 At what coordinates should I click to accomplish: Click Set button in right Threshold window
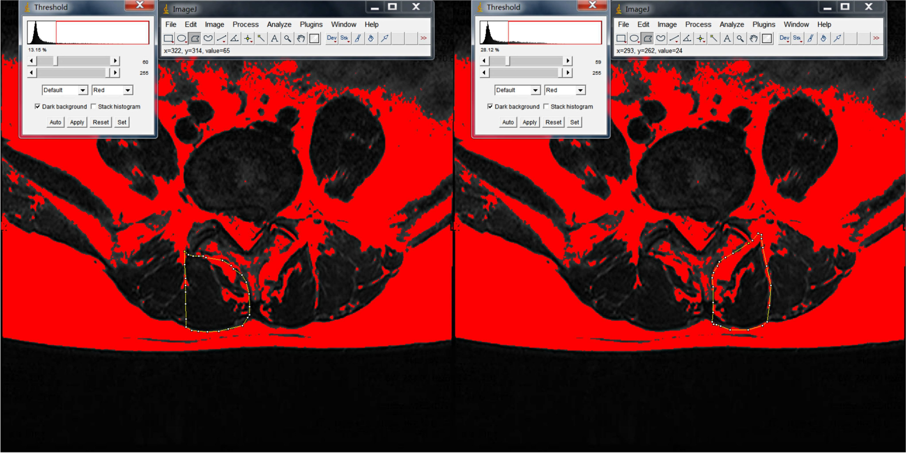tap(575, 122)
